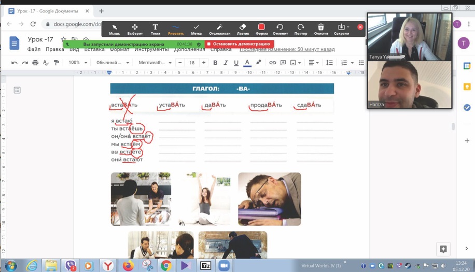Click Остановить демонстрацию button
Screen dimensions: 475x272
pyautogui.click(x=239, y=45)
